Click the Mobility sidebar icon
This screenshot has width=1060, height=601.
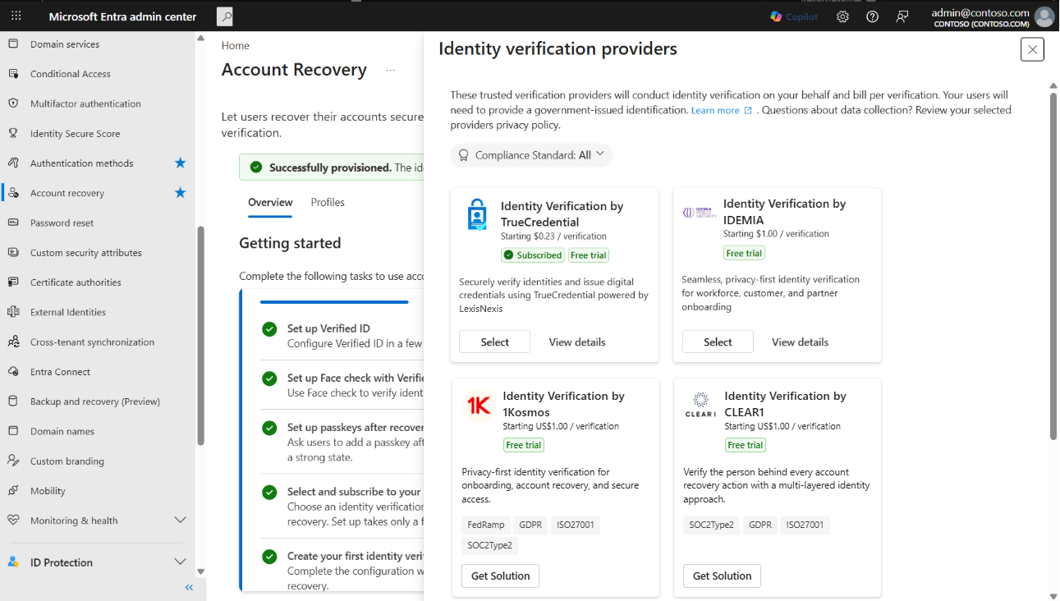click(13, 491)
